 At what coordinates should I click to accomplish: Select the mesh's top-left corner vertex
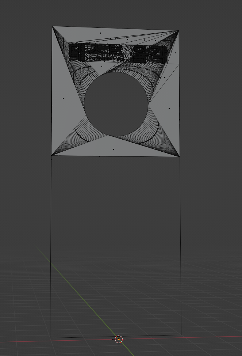click(x=53, y=27)
